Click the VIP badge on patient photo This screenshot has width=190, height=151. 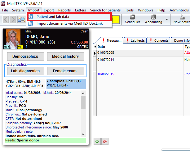pos(20,47)
